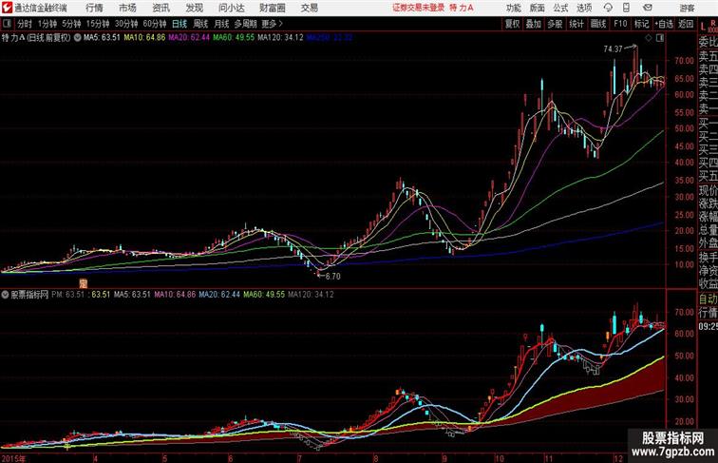The width and height of the screenshot is (718, 463).
Task: Click the main chart MA5: 63.51 label
Action: 102,38
